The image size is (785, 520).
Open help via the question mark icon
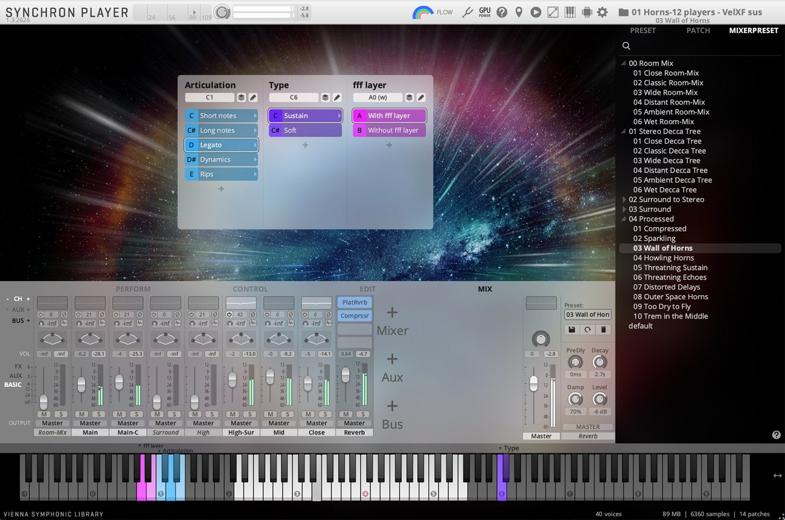(x=502, y=11)
